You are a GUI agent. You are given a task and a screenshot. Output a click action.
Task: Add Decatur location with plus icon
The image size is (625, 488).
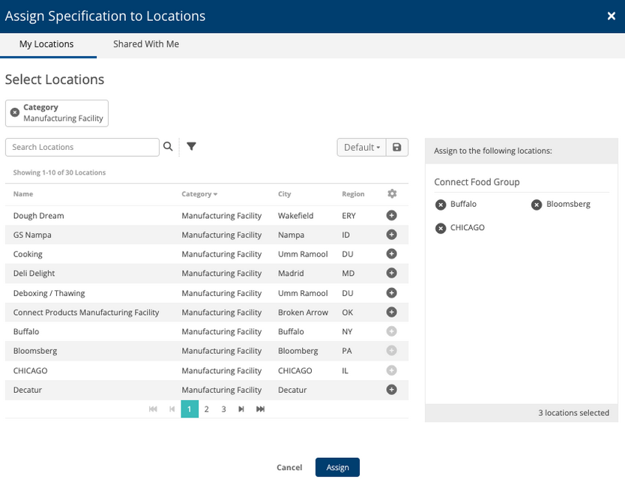tap(391, 390)
